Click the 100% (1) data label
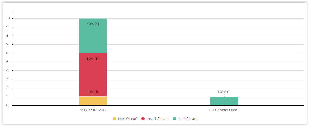The width and height of the screenshot is (309, 126). pos(224,92)
